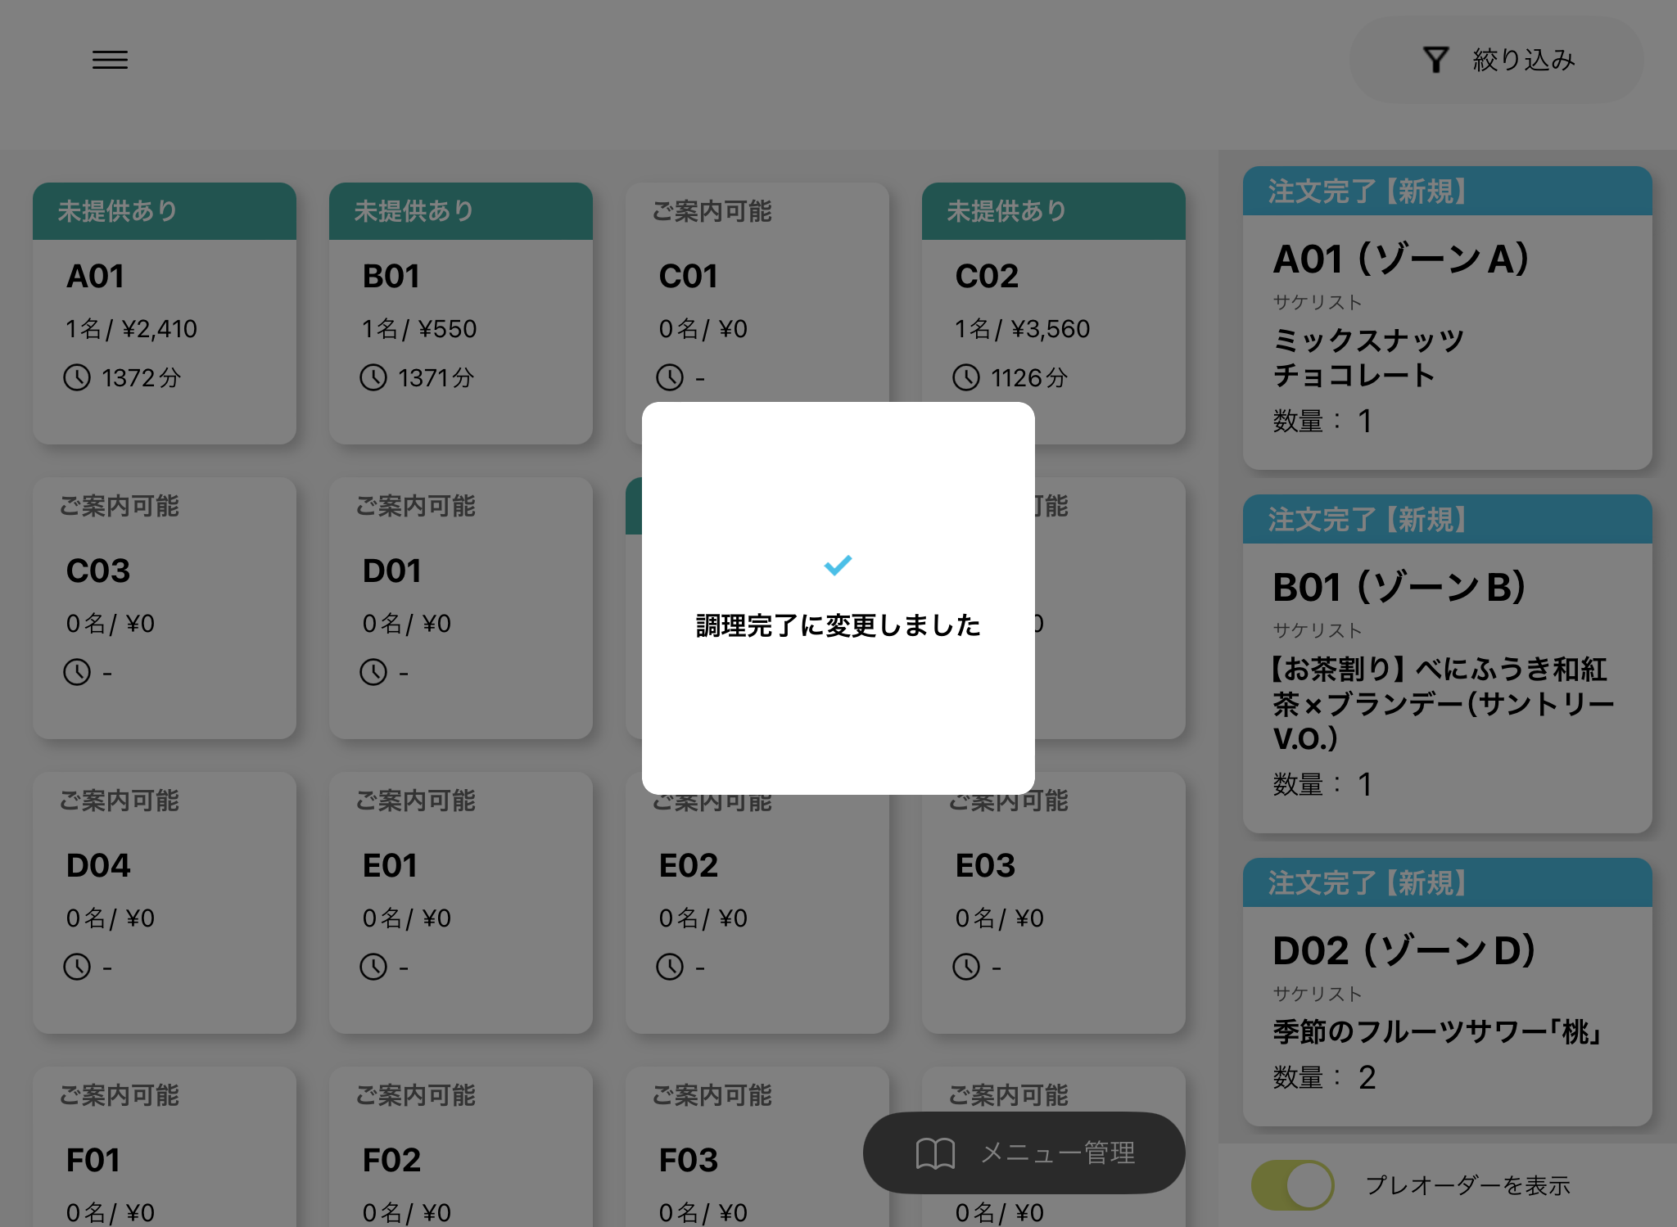Click the book icon for menu management
This screenshot has height=1227, width=1677.
pyautogui.click(x=934, y=1153)
